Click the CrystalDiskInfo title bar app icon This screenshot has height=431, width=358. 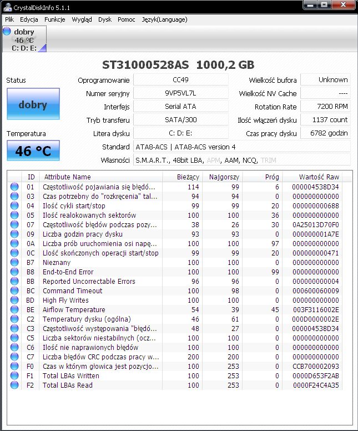point(7,7)
